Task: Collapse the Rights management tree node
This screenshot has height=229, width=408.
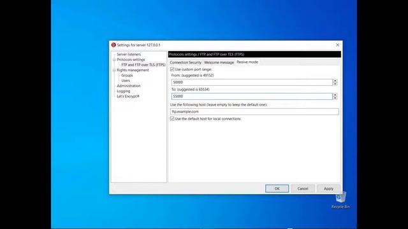Action: coord(114,71)
